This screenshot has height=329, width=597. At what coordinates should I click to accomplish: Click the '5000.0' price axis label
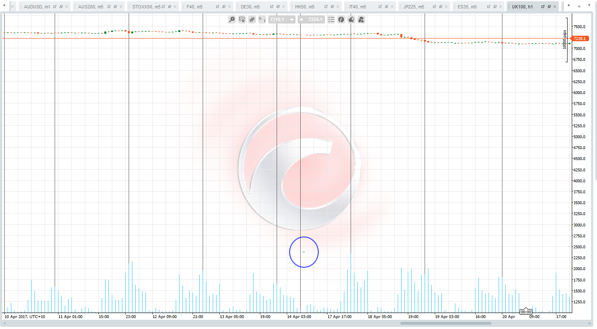pos(579,137)
